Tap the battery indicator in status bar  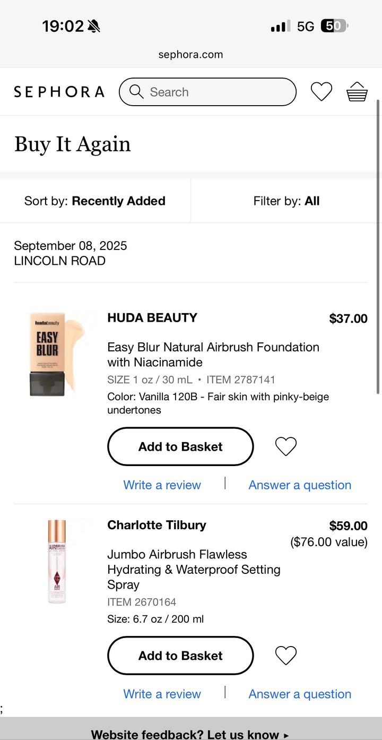(334, 26)
